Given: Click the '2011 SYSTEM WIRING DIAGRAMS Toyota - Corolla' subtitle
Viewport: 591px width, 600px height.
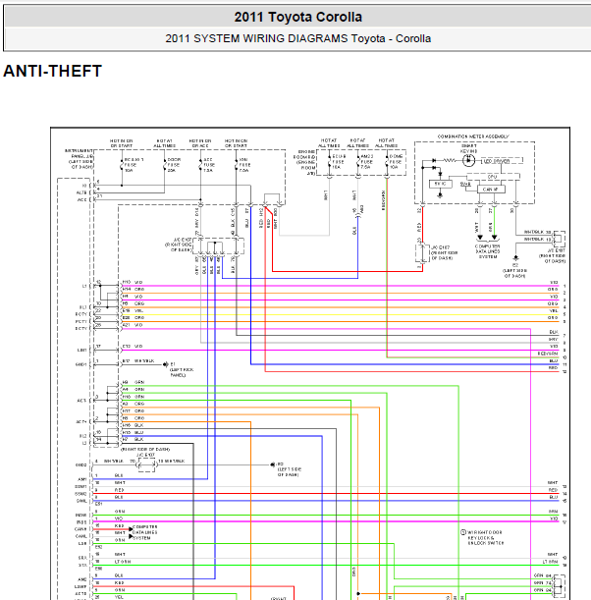Looking at the screenshot, I should [x=298, y=38].
